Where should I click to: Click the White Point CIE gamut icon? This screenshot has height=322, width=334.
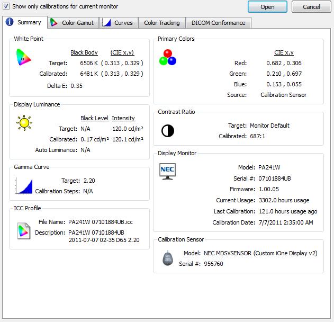pyautogui.click(x=24, y=57)
